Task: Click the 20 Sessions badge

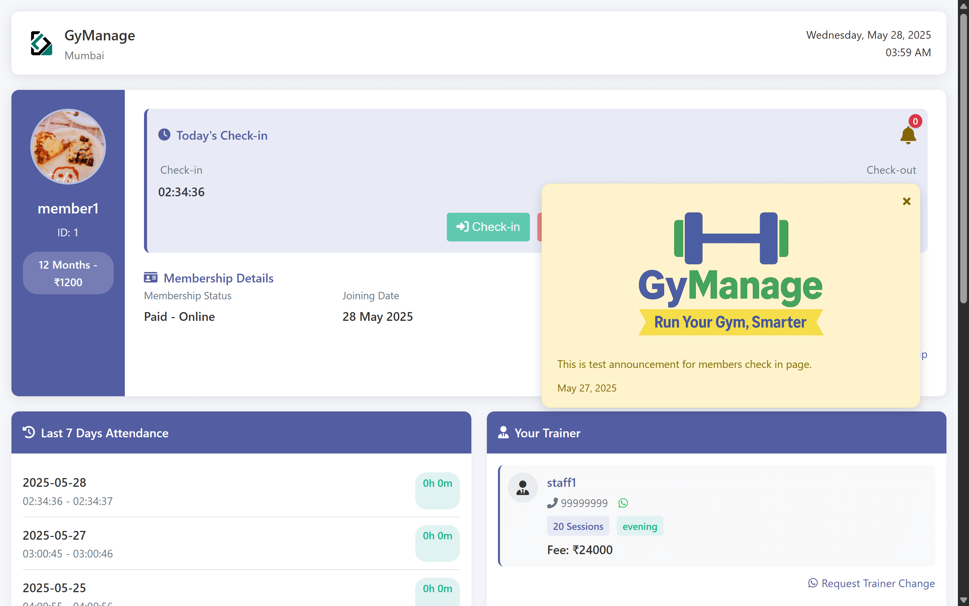Action: [578, 526]
